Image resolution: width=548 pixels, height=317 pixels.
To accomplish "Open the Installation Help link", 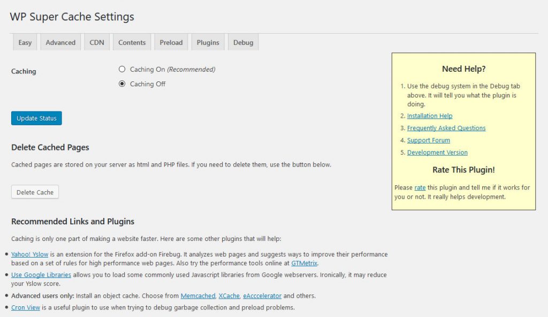I will tap(430, 116).
